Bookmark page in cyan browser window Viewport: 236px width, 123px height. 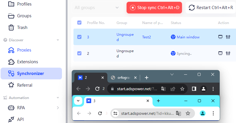click(188, 113)
